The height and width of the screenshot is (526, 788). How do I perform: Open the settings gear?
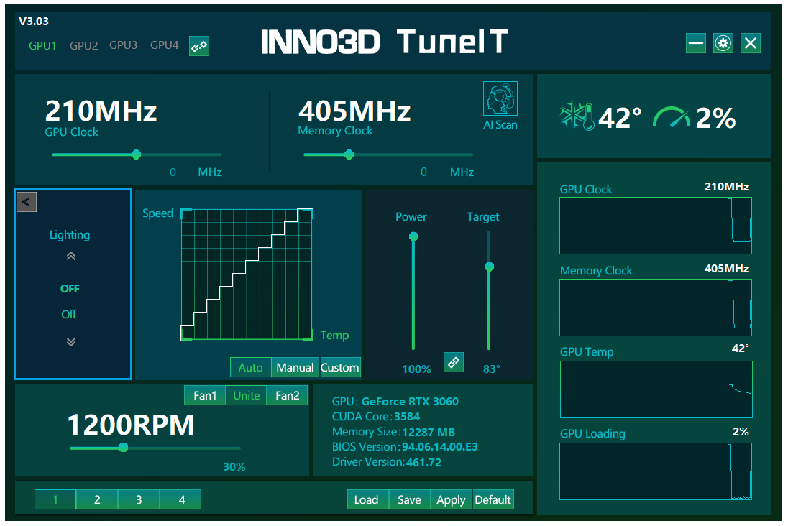click(x=723, y=43)
